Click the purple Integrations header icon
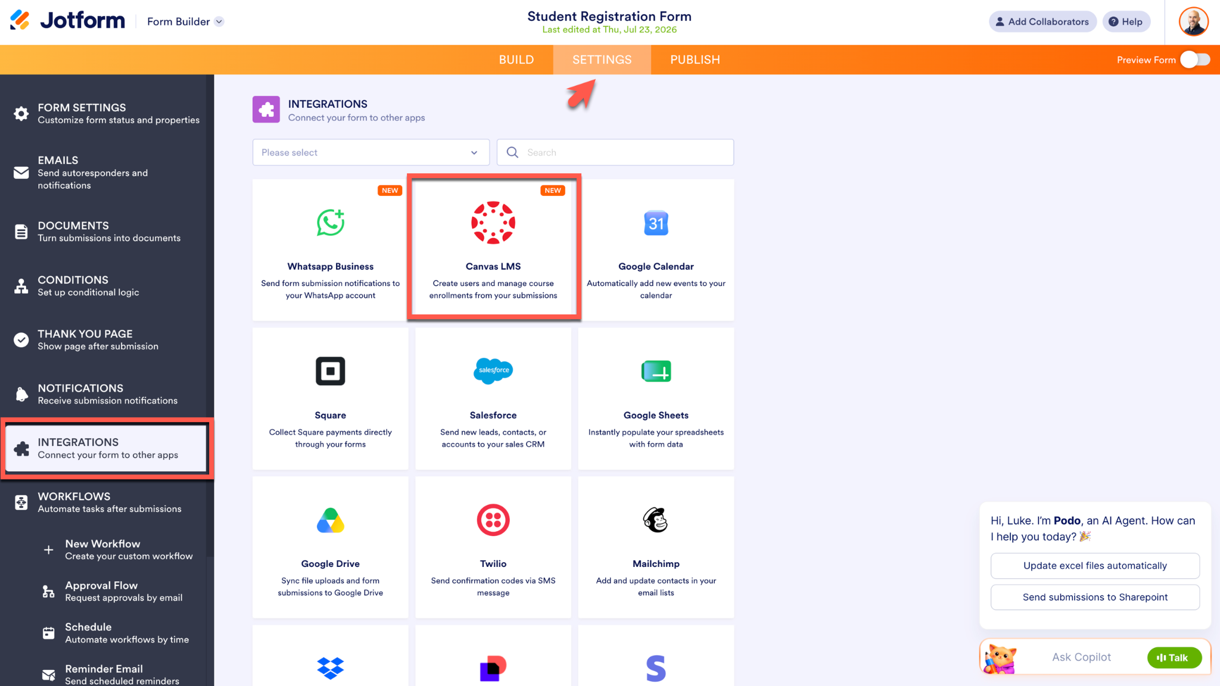 (266, 110)
